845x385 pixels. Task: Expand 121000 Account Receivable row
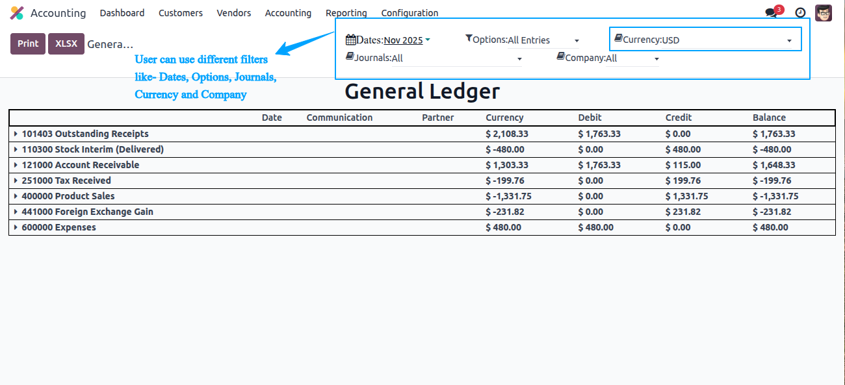(x=16, y=165)
